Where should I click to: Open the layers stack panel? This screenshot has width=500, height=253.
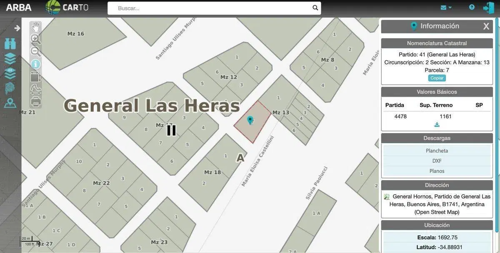(10, 58)
